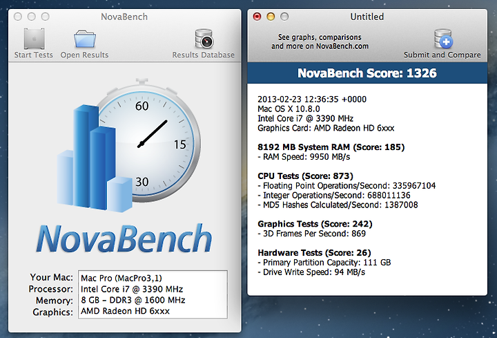
Task: Open Results folder icon in NovaBench window
Action: (85, 39)
